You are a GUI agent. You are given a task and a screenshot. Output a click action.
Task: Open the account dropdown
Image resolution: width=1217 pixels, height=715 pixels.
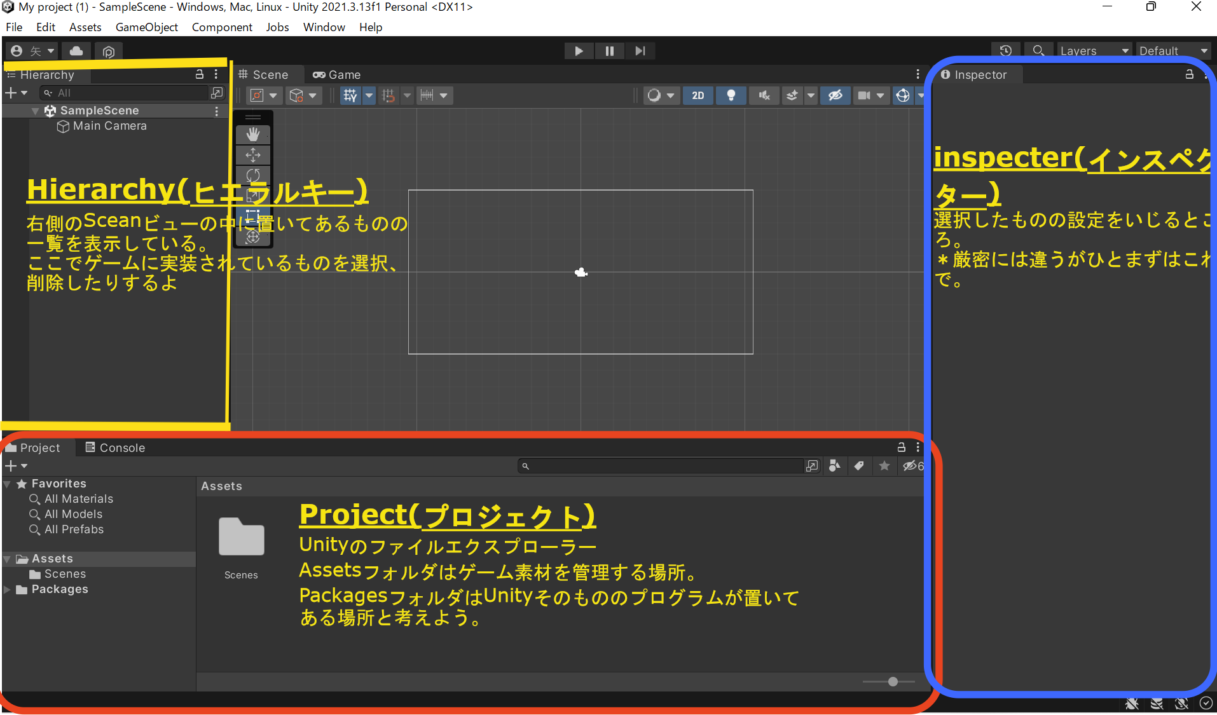(32, 51)
